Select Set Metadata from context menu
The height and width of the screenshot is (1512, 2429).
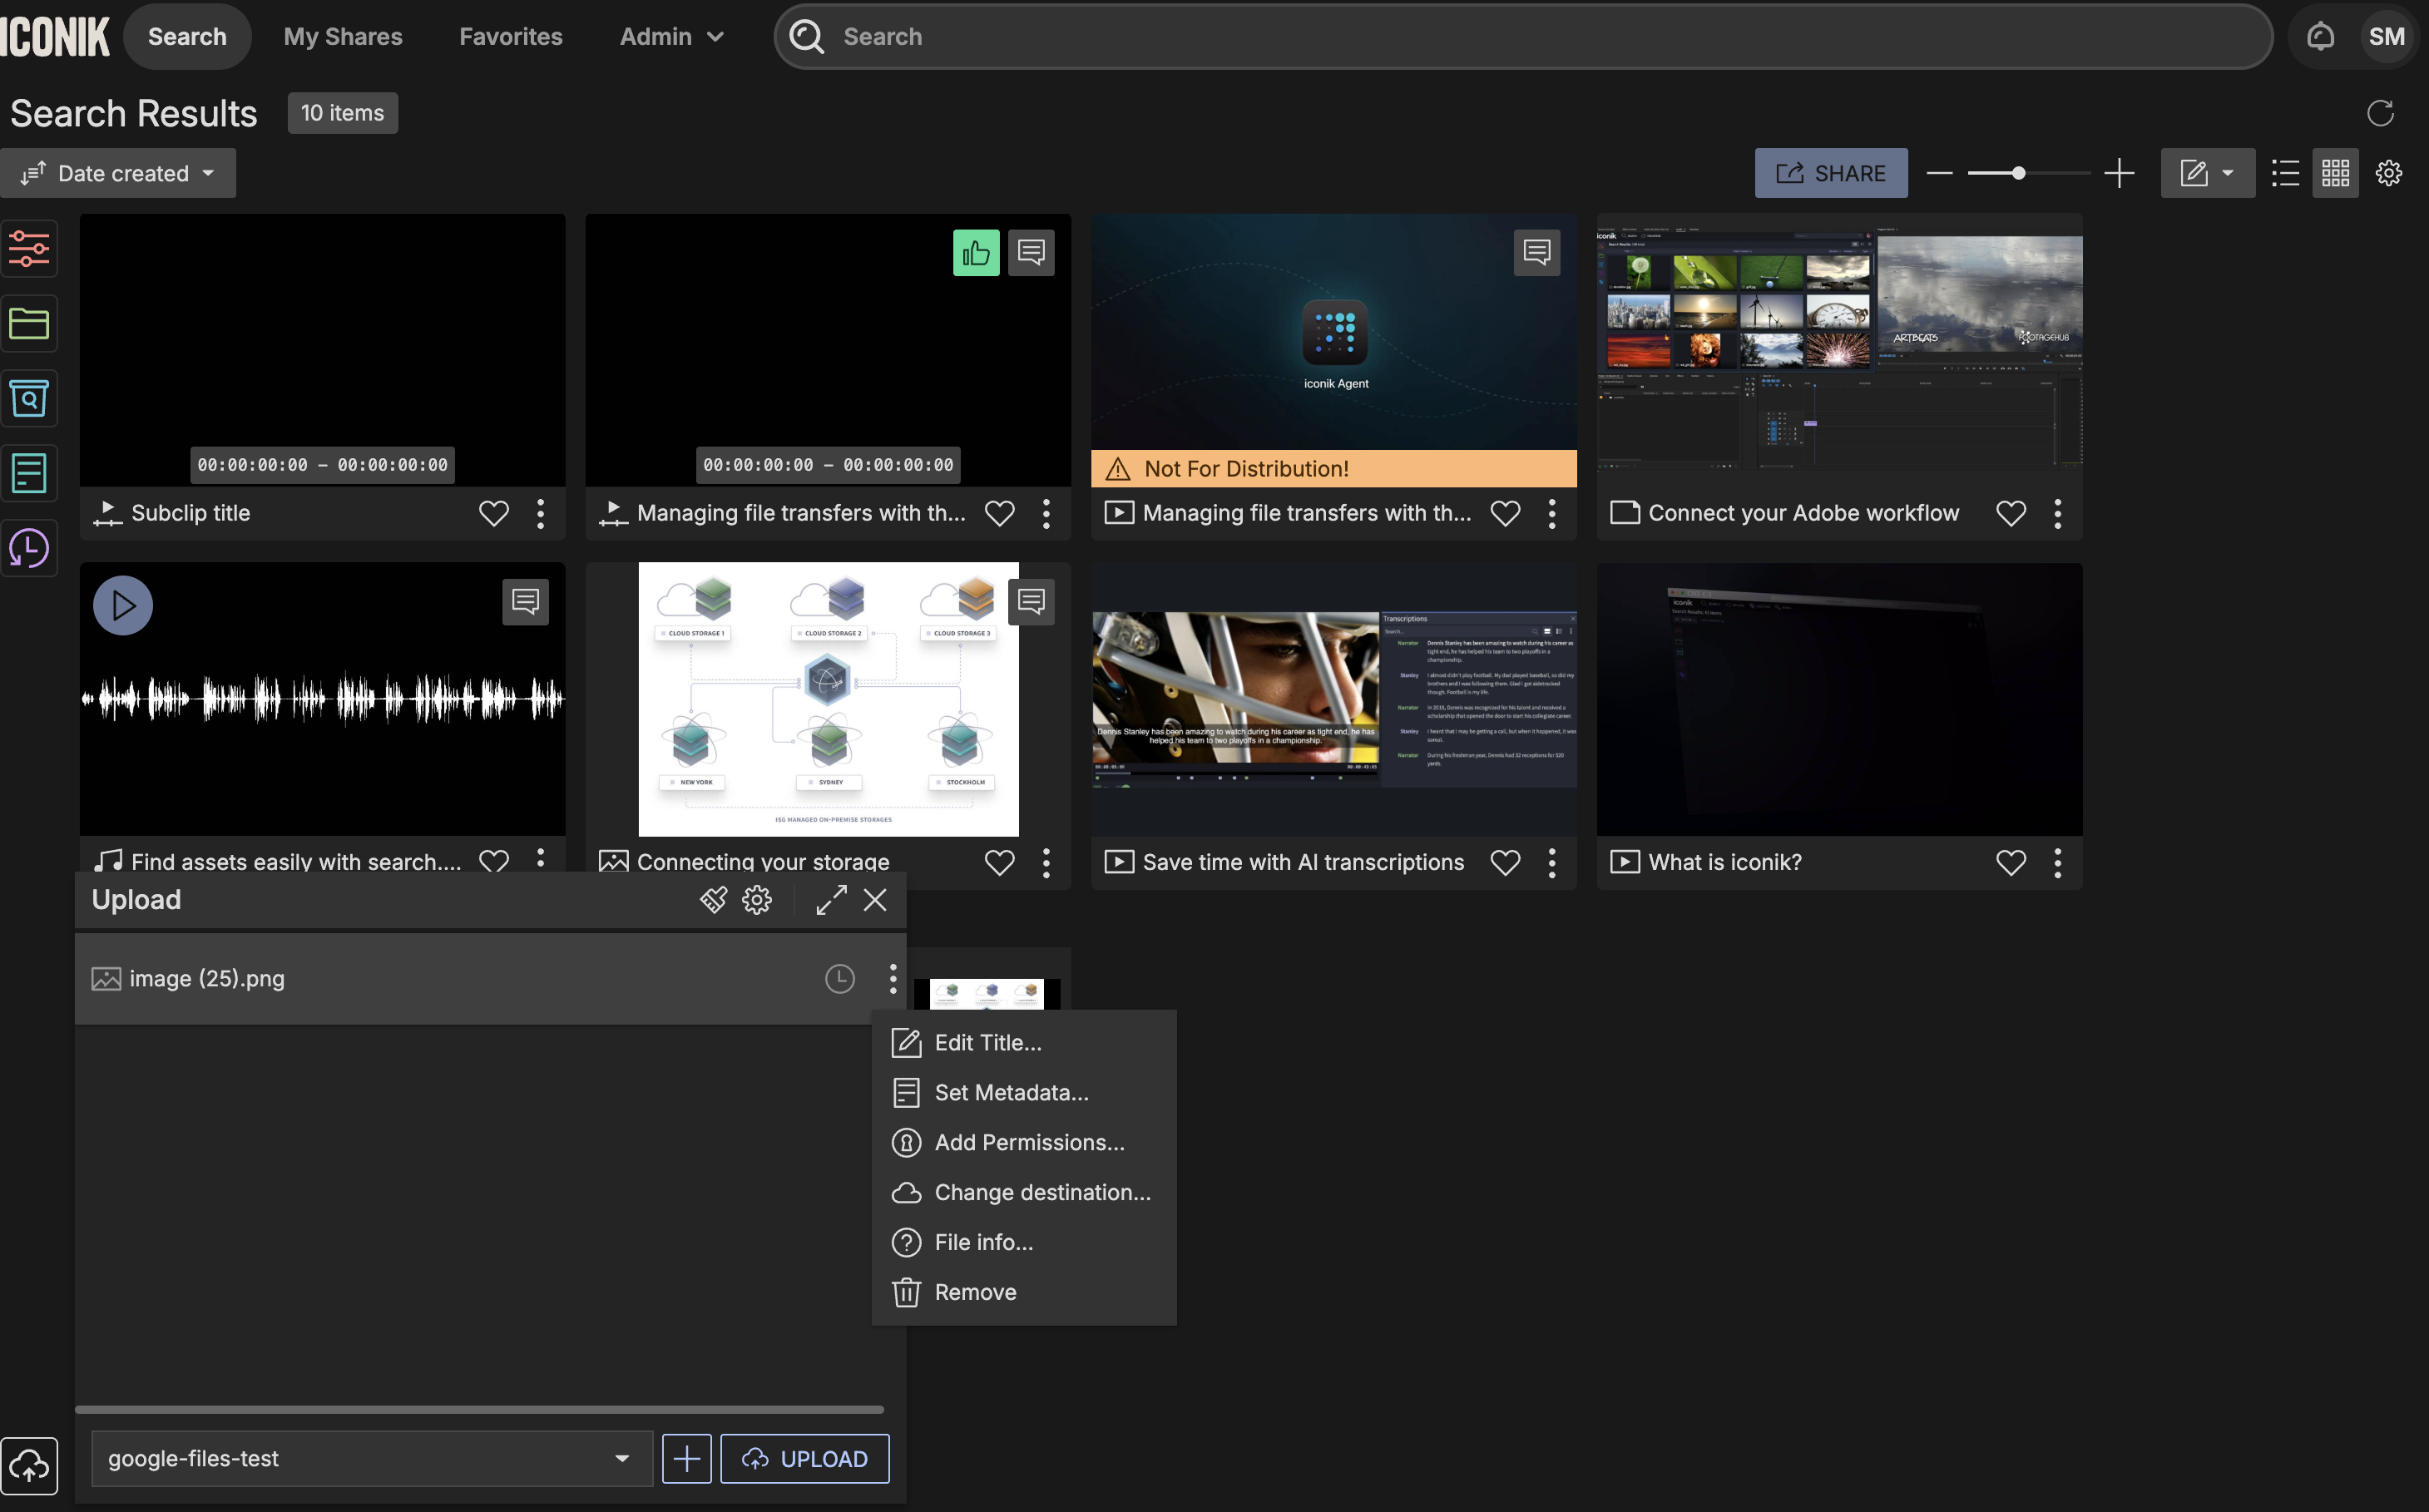coord(1010,1092)
